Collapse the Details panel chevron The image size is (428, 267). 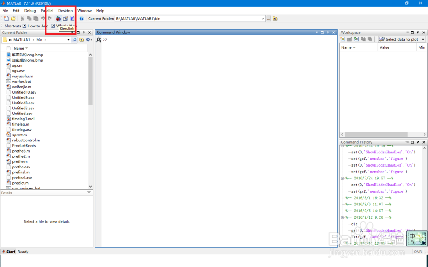(89, 192)
